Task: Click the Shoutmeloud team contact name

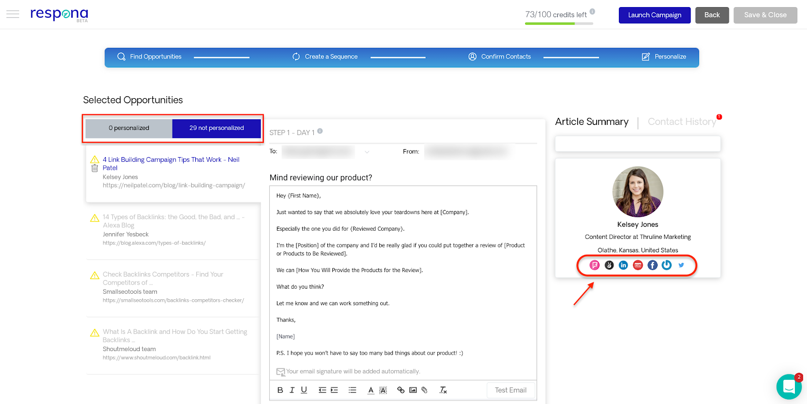Action: point(129,349)
